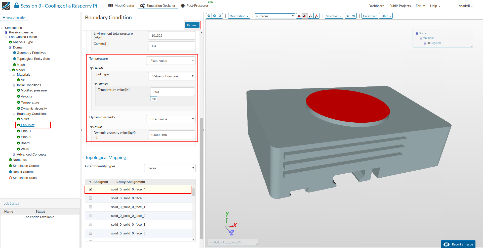Click the New simulation button

coord(15,18)
